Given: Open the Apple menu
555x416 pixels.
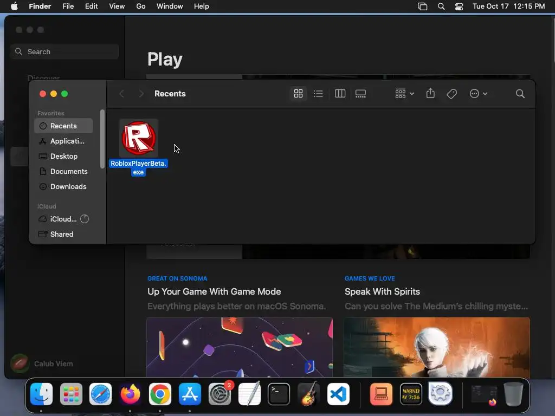Looking at the screenshot, I should point(14,6).
